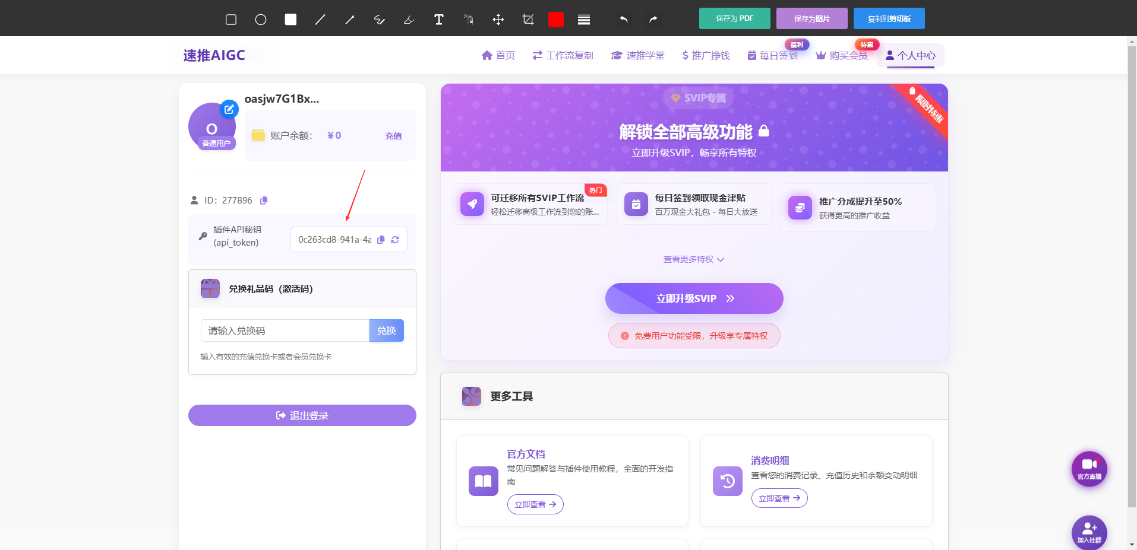The width and height of the screenshot is (1137, 550).
Task: Open the 个人中心 nav item
Action: [911, 55]
